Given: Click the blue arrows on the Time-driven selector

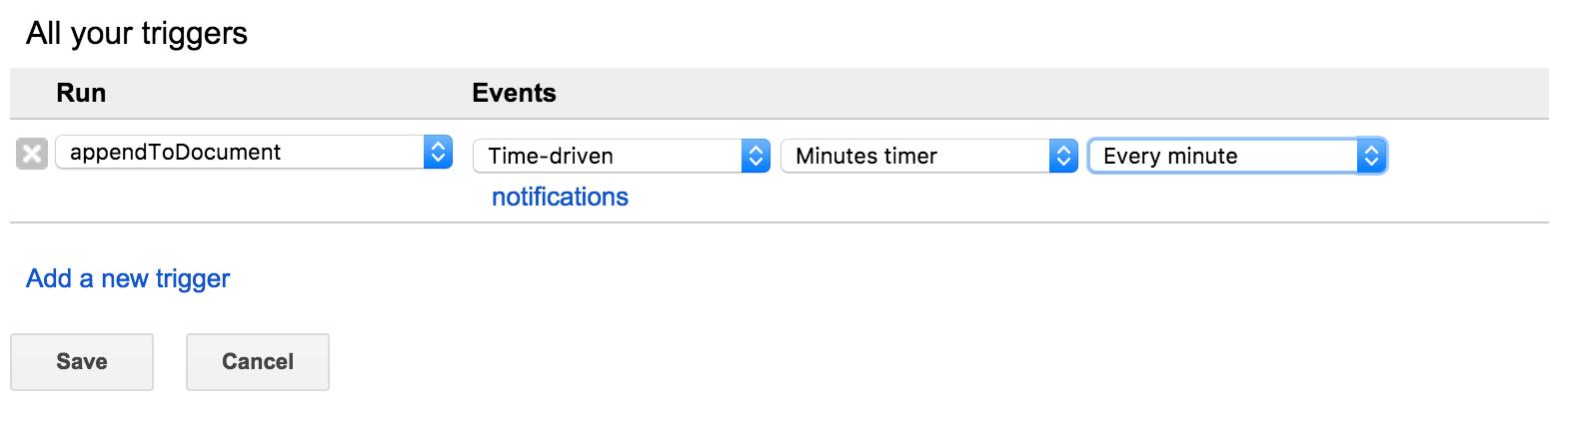Looking at the screenshot, I should [756, 156].
